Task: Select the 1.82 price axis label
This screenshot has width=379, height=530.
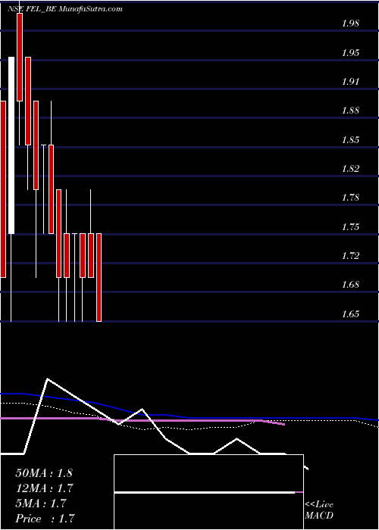Action: [x=350, y=168]
